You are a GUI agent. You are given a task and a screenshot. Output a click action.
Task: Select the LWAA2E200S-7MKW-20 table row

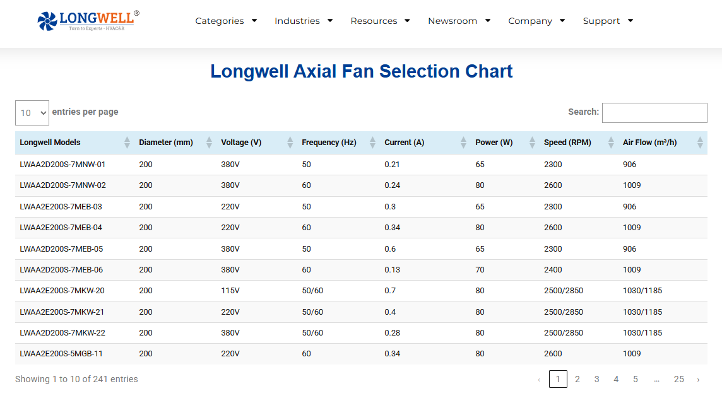62,291
